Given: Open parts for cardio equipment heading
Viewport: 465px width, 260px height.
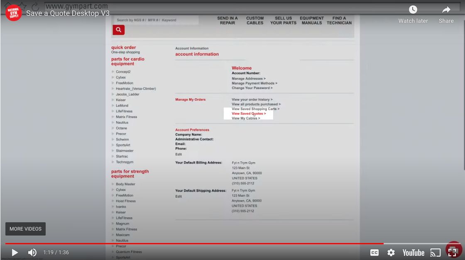Looking at the screenshot, I should click(x=128, y=61).
